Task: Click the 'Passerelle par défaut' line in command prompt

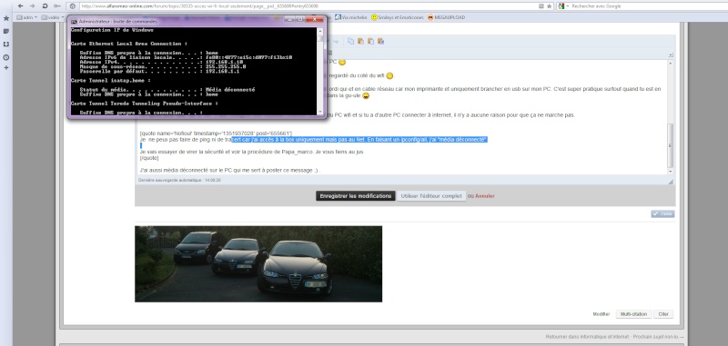Action: 160,72
